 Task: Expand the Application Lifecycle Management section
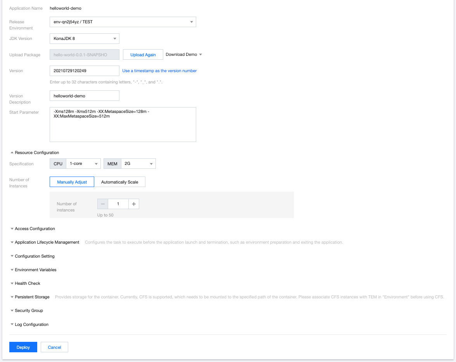coord(45,242)
